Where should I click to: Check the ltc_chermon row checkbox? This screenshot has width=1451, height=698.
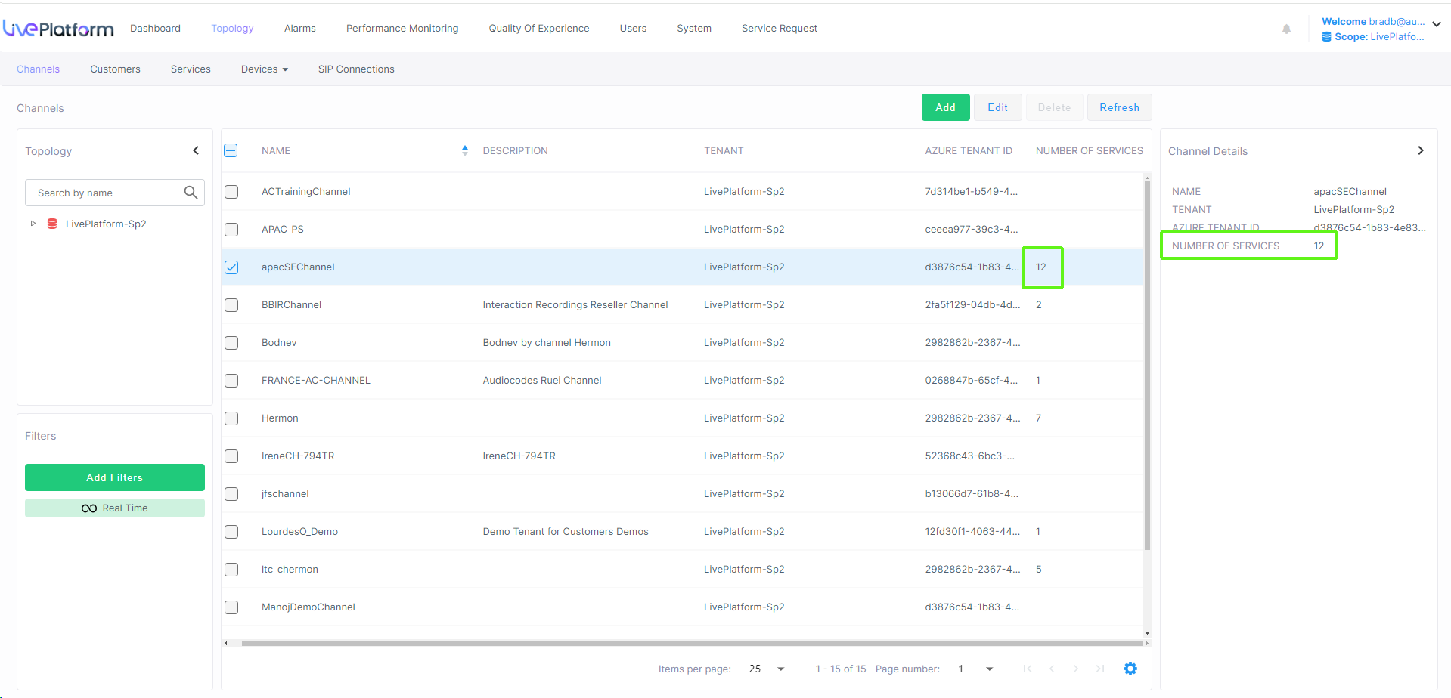click(231, 570)
